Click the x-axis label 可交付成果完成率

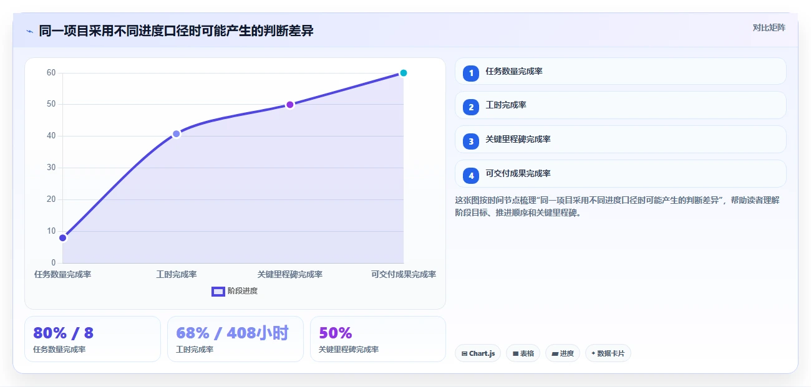click(x=404, y=274)
